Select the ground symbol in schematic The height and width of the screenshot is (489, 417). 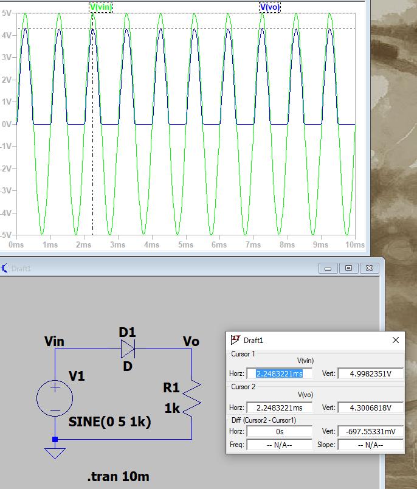[55, 452]
